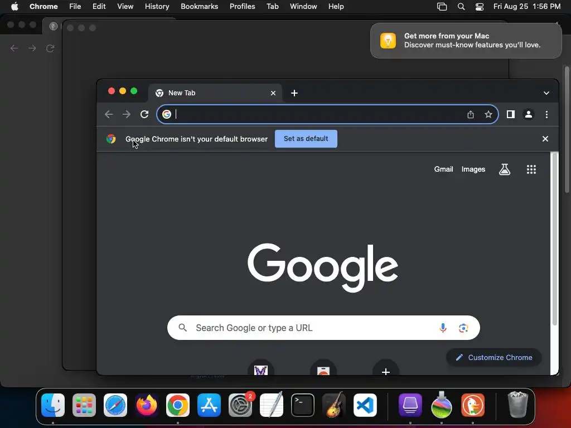Open TextEdit from the dock
This screenshot has height=428, width=571.
[x=272, y=405]
